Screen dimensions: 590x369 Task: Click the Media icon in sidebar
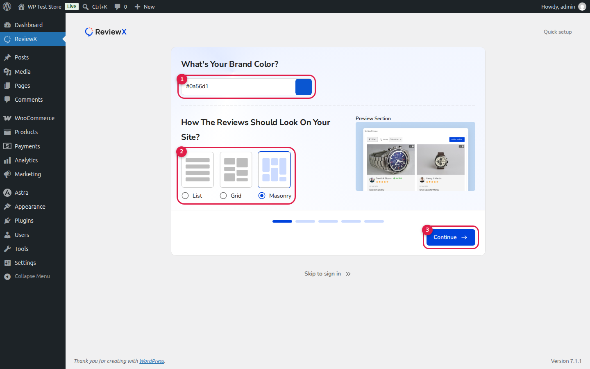[7, 72]
